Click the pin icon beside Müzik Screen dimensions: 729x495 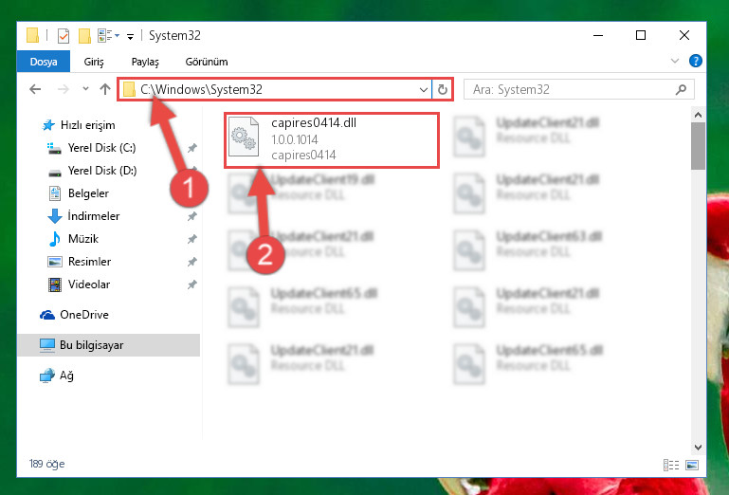click(192, 239)
